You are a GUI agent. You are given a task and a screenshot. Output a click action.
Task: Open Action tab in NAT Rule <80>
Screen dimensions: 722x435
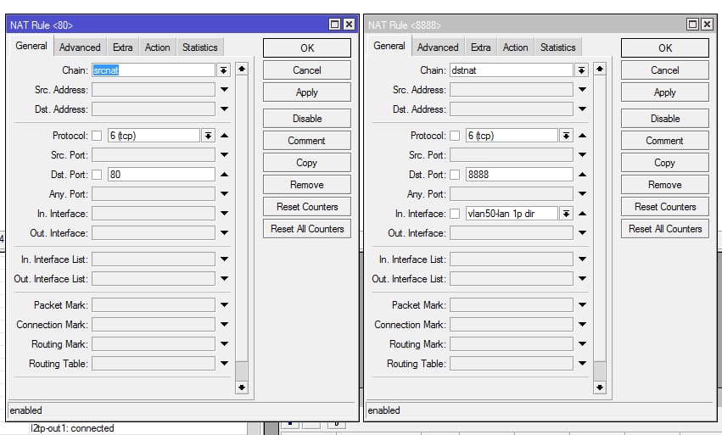click(x=158, y=47)
